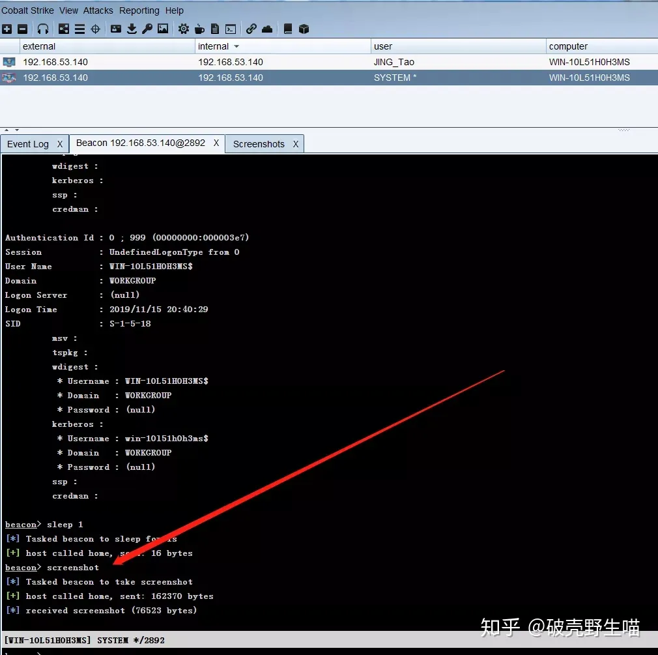Click the sort arrow beside internal header
The width and height of the screenshot is (658, 655).
coord(236,46)
